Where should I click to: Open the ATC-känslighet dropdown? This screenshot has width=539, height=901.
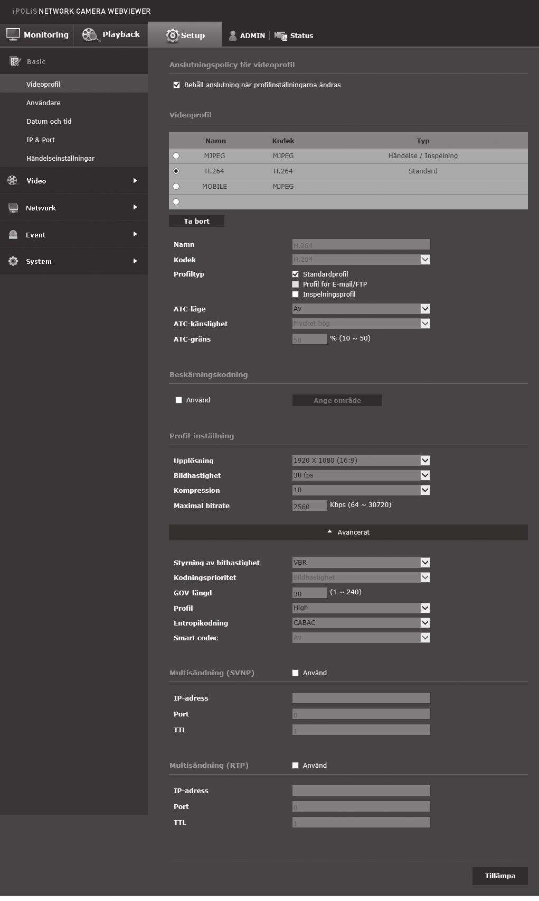pyautogui.click(x=361, y=324)
